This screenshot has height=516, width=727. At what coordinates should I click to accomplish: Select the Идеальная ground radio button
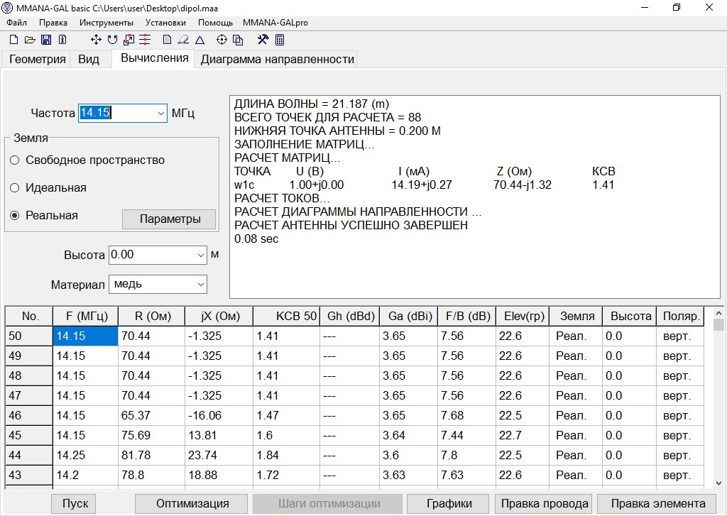coord(15,188)
